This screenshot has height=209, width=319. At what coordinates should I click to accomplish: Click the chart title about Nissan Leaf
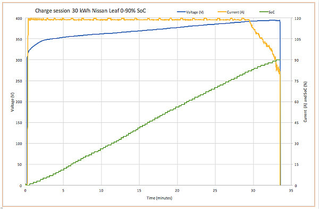coord(90,11)
